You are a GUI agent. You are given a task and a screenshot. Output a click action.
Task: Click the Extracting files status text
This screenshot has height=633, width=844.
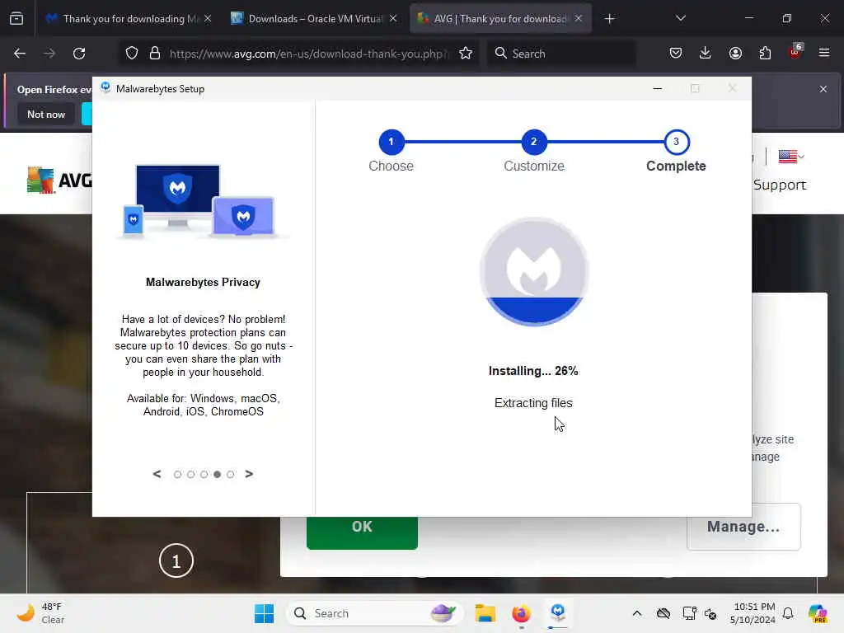[533, 402]
